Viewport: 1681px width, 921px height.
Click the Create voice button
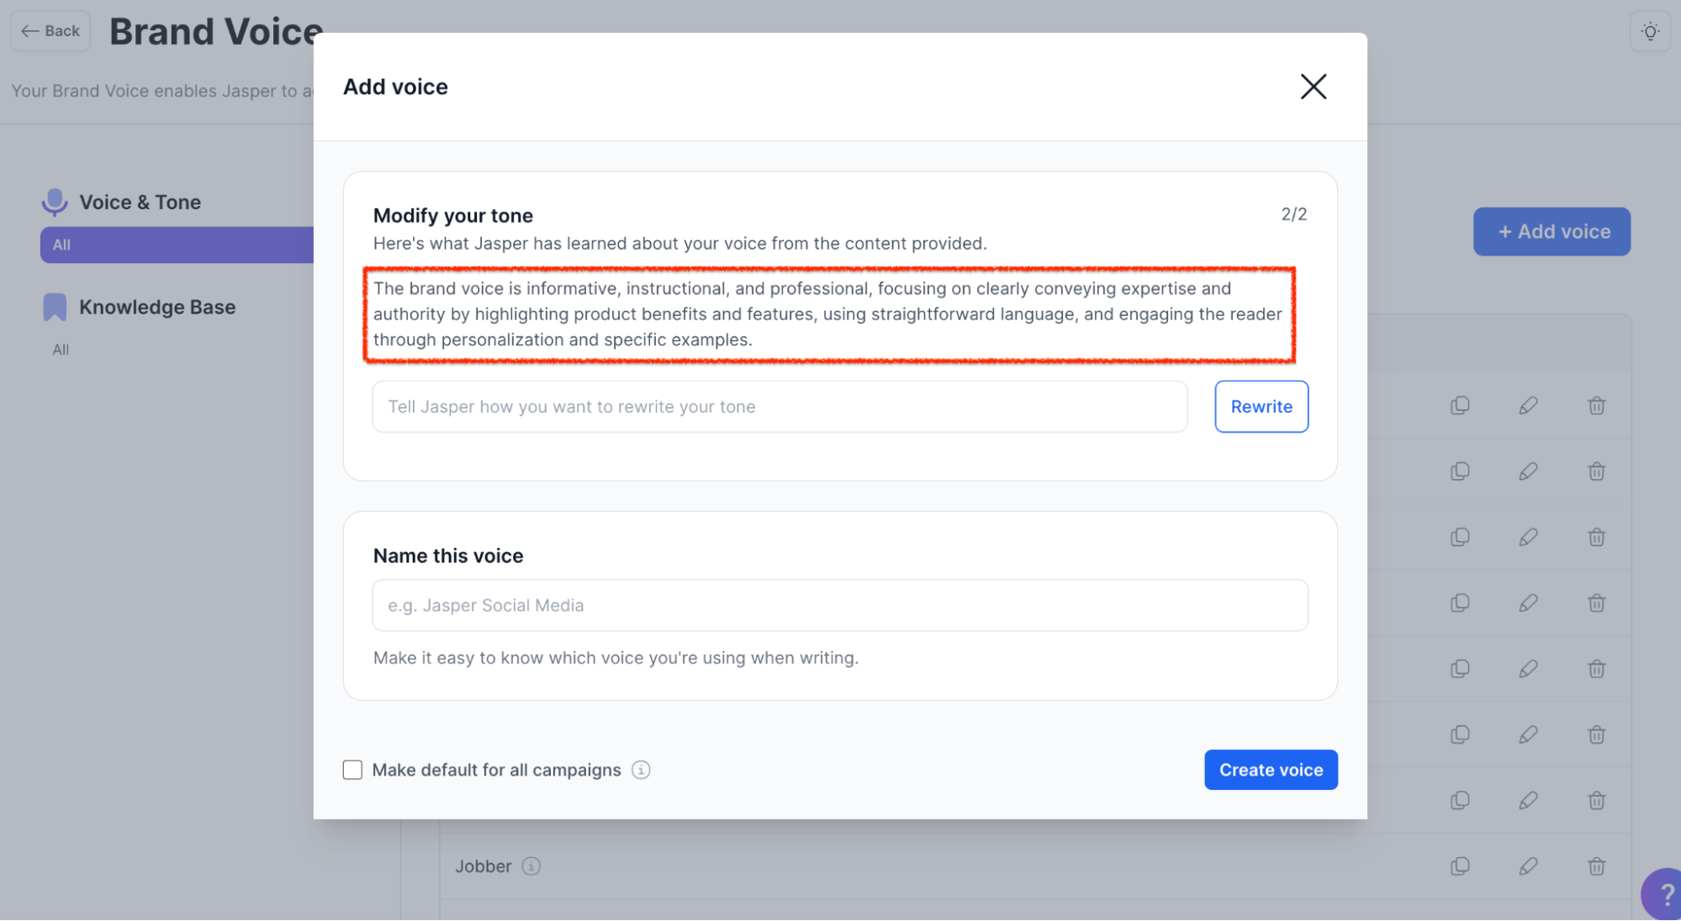1270,770
